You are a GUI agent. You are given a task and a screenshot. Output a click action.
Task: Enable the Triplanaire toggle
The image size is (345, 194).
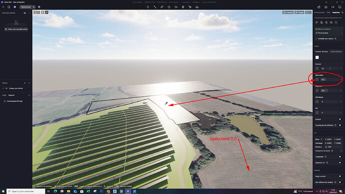(x=340, y=157)
